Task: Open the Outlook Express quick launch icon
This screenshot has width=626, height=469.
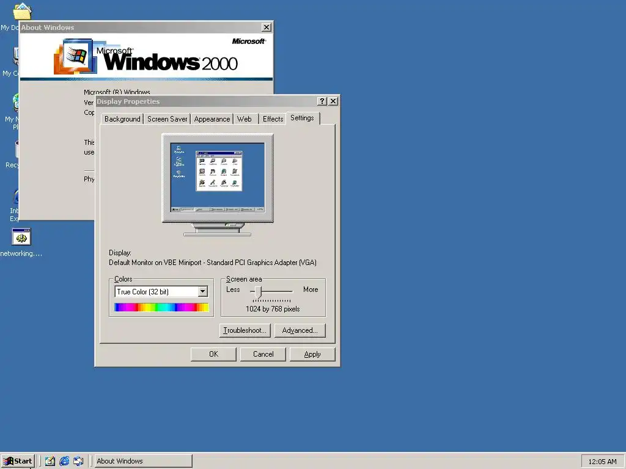Action: click(x=79, y=461)
